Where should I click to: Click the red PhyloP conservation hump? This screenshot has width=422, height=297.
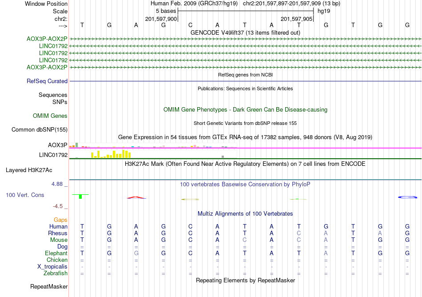pos(136,198)
